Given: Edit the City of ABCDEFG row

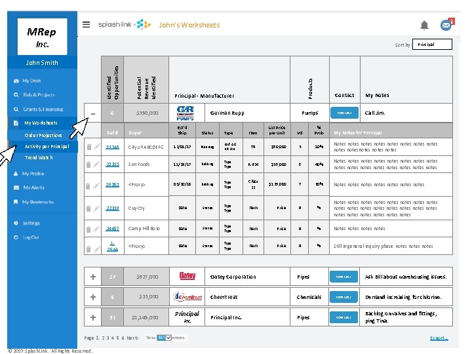Looking at the screenshot, I should point(96,147).
